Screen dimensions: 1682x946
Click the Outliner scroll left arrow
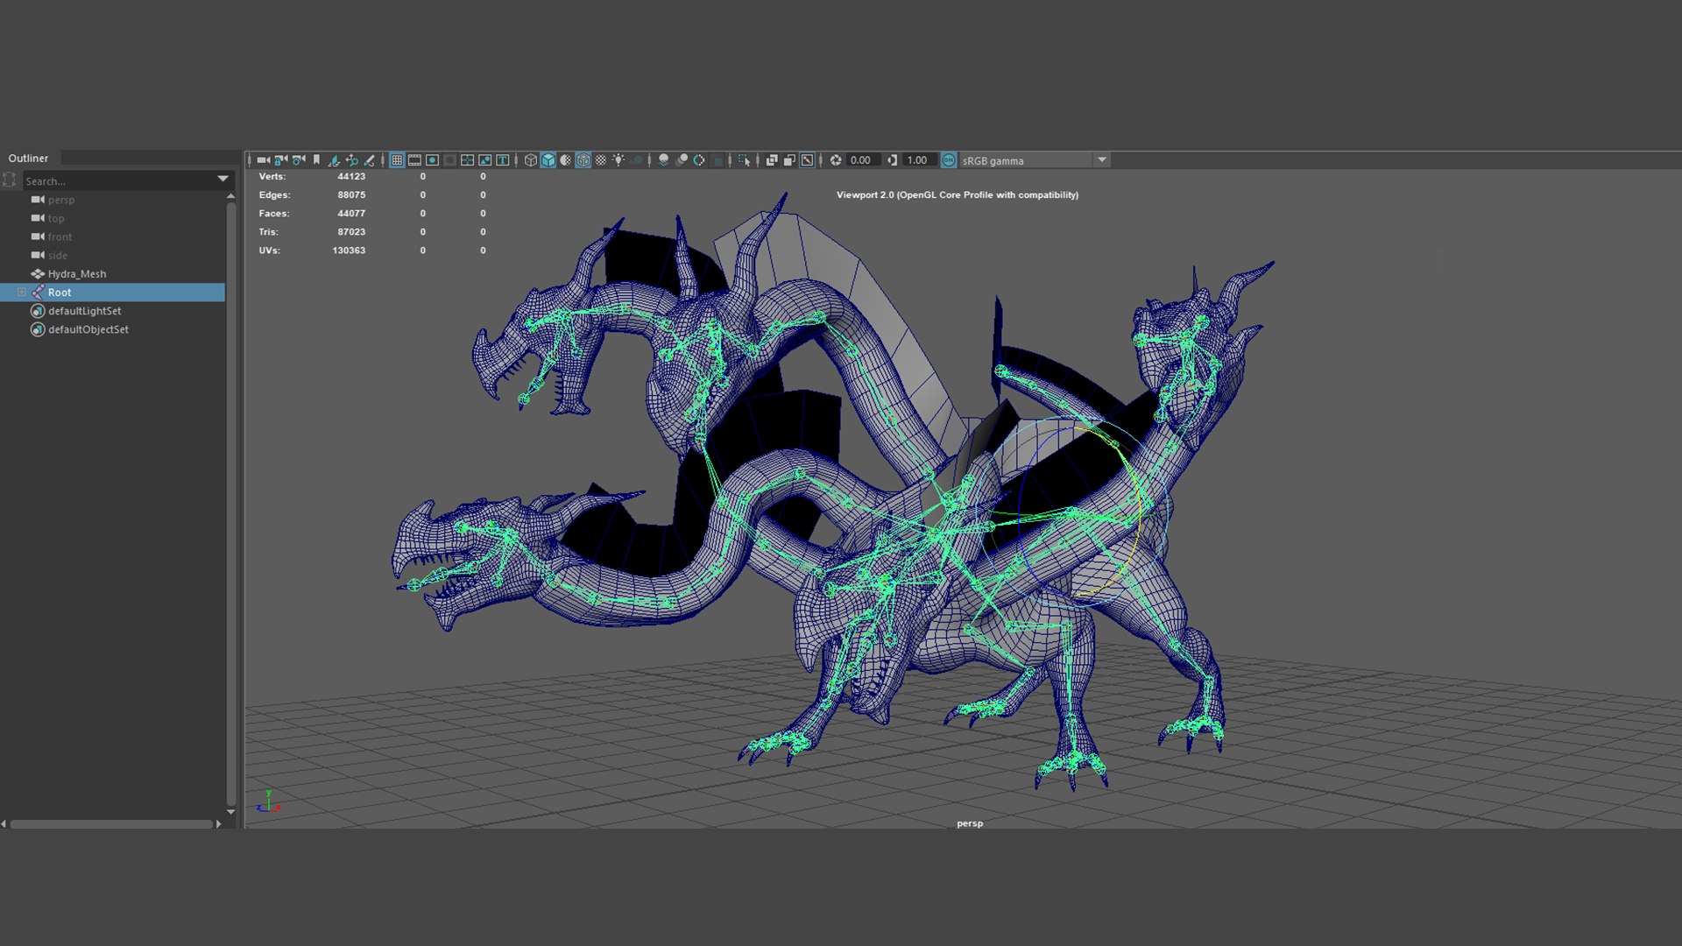coord(4,823)
